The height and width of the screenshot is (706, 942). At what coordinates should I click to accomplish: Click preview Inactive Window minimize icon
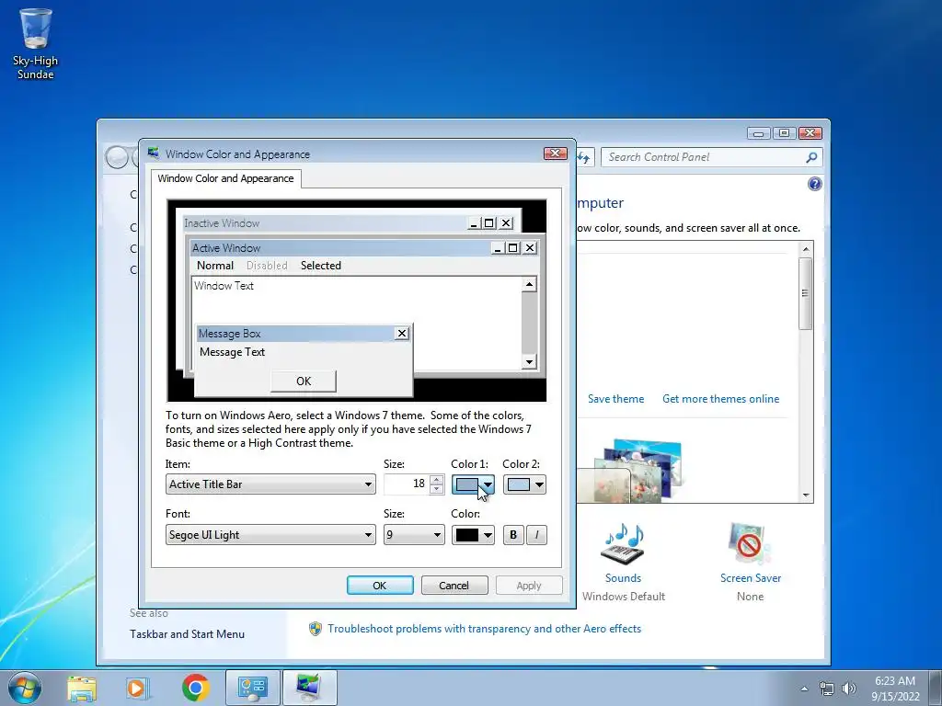tap(474, 223)
